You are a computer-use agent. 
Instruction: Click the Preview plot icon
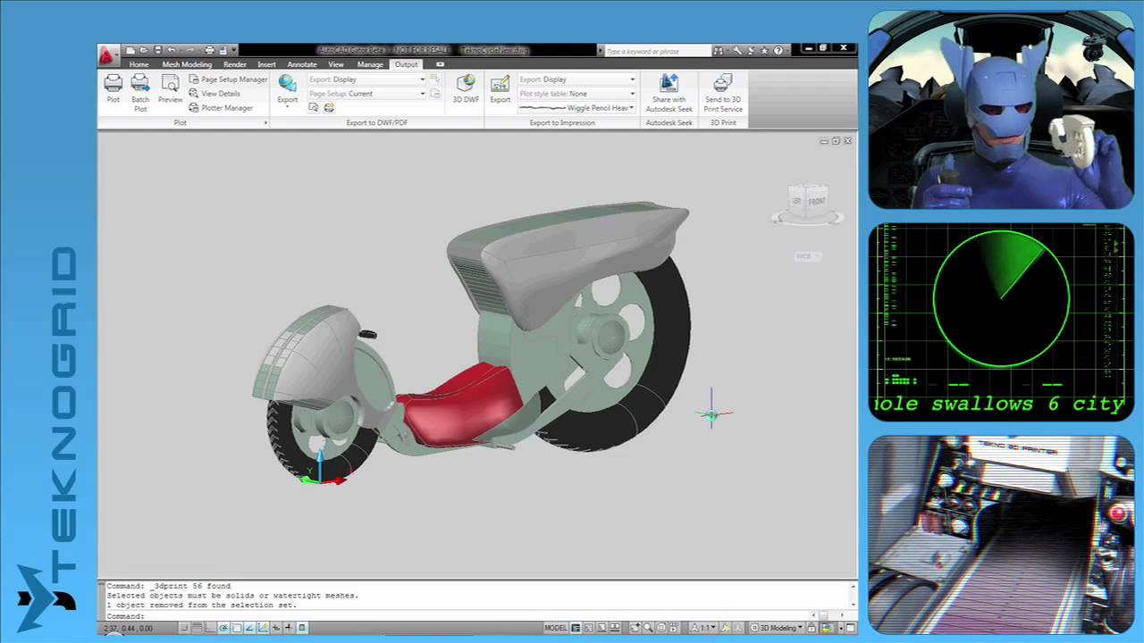pyautogui.click(x=170, y=88)
